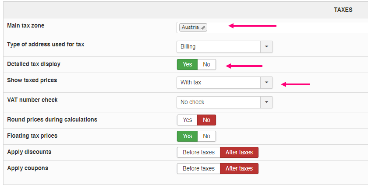Set Detailed tax display to No
Image resolution: width=368 pixels, height=188 pixels.
(206, 64)
